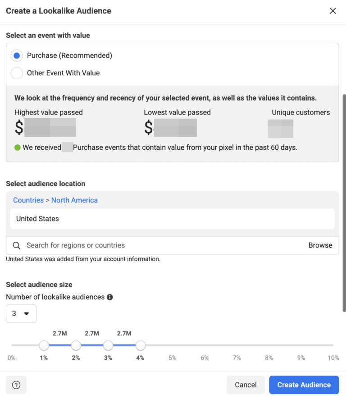Grab the 2% handle on the audience size slider
The width and height of the screenshot is (346, 396).
(76, 345)
